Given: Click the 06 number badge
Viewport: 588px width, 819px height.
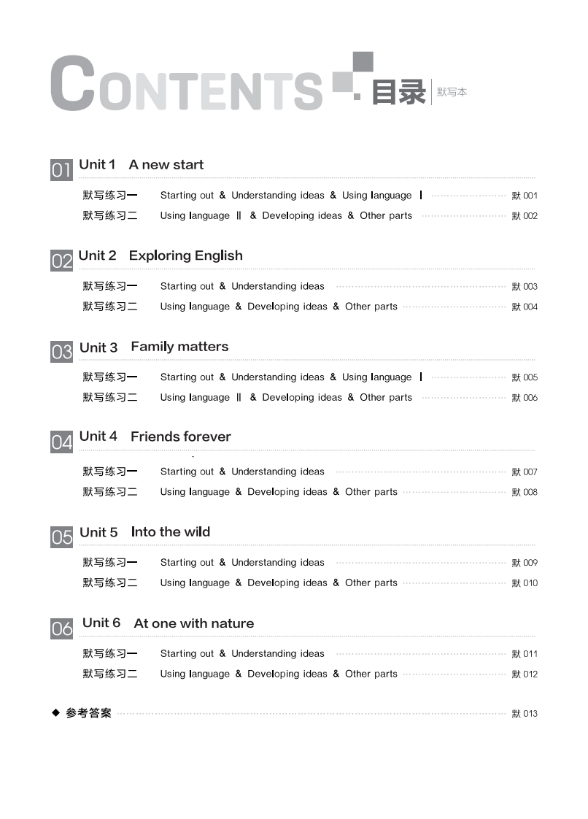Looking at the screenshot, I should [61, 628].
